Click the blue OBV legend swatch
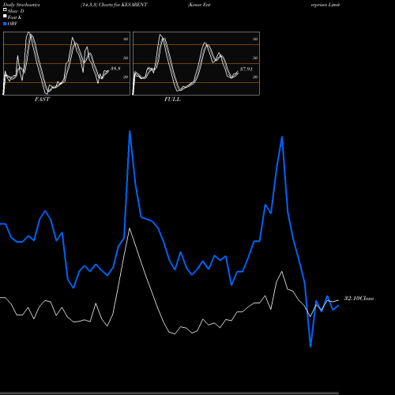This screenshot has width=395, height=395. click(x=5, y=24)
